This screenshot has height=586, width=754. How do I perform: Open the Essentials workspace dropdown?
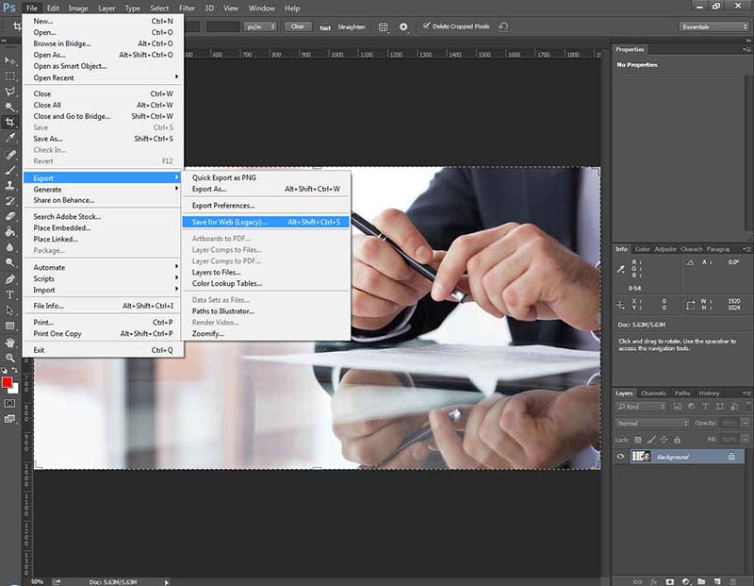714,27
